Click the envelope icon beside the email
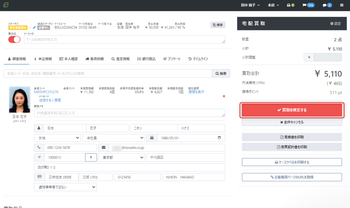The height and width of the screenshot is (208, 350). (x=104, y=148)
